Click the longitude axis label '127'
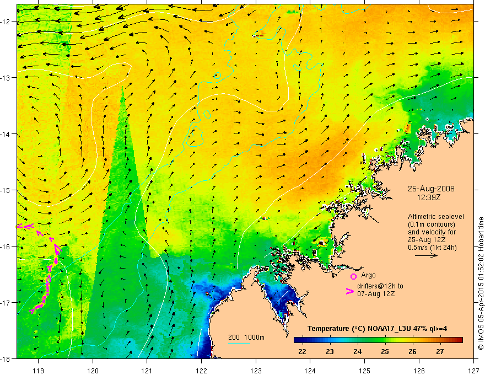The image size is (485, 375). tap(473, 371)
